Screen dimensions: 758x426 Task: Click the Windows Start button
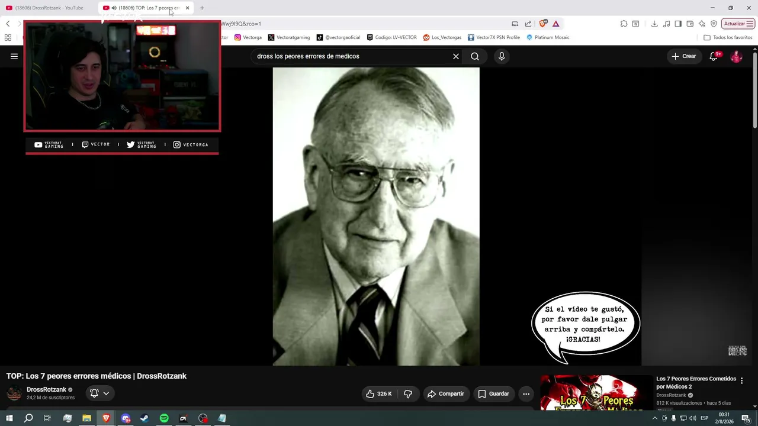(9, 418)
